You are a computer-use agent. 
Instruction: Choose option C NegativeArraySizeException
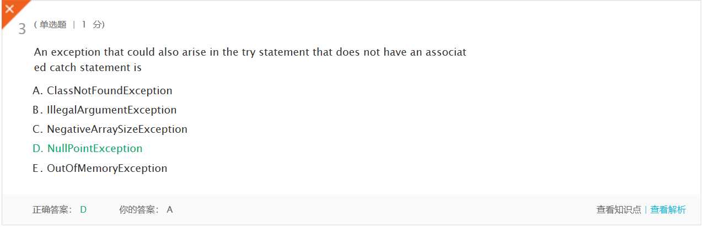(x=110, y=129)
